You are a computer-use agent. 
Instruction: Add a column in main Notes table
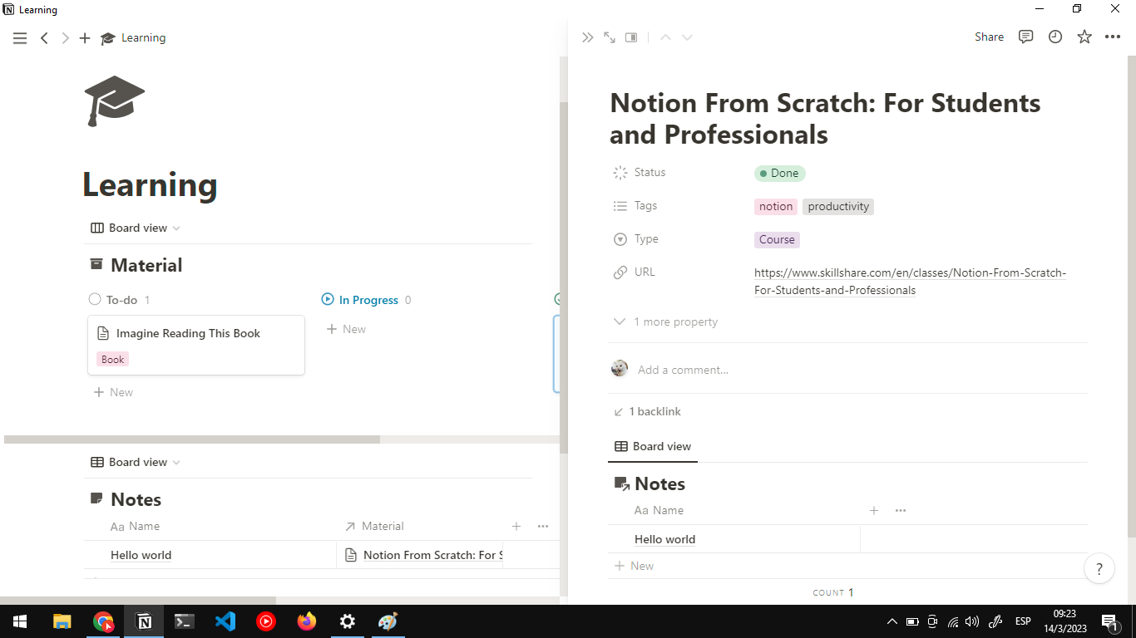tap(516, 527)
